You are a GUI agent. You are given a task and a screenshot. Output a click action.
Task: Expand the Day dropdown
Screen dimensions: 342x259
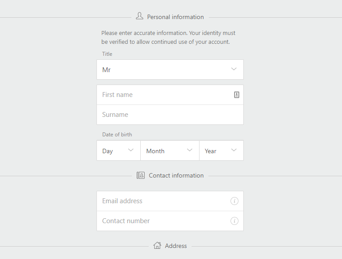pos(119,151)
